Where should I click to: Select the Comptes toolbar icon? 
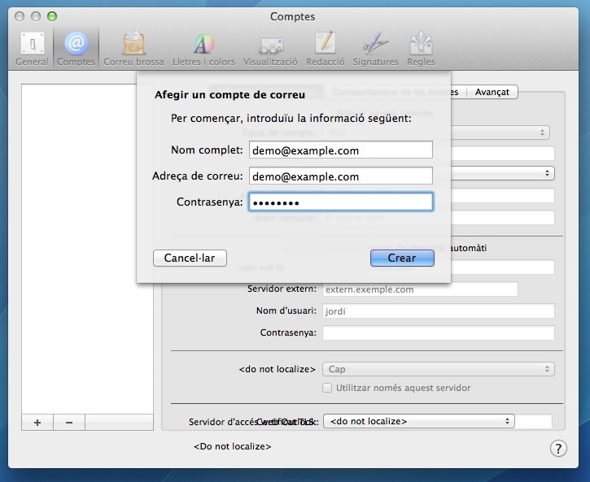coord(76,49)
